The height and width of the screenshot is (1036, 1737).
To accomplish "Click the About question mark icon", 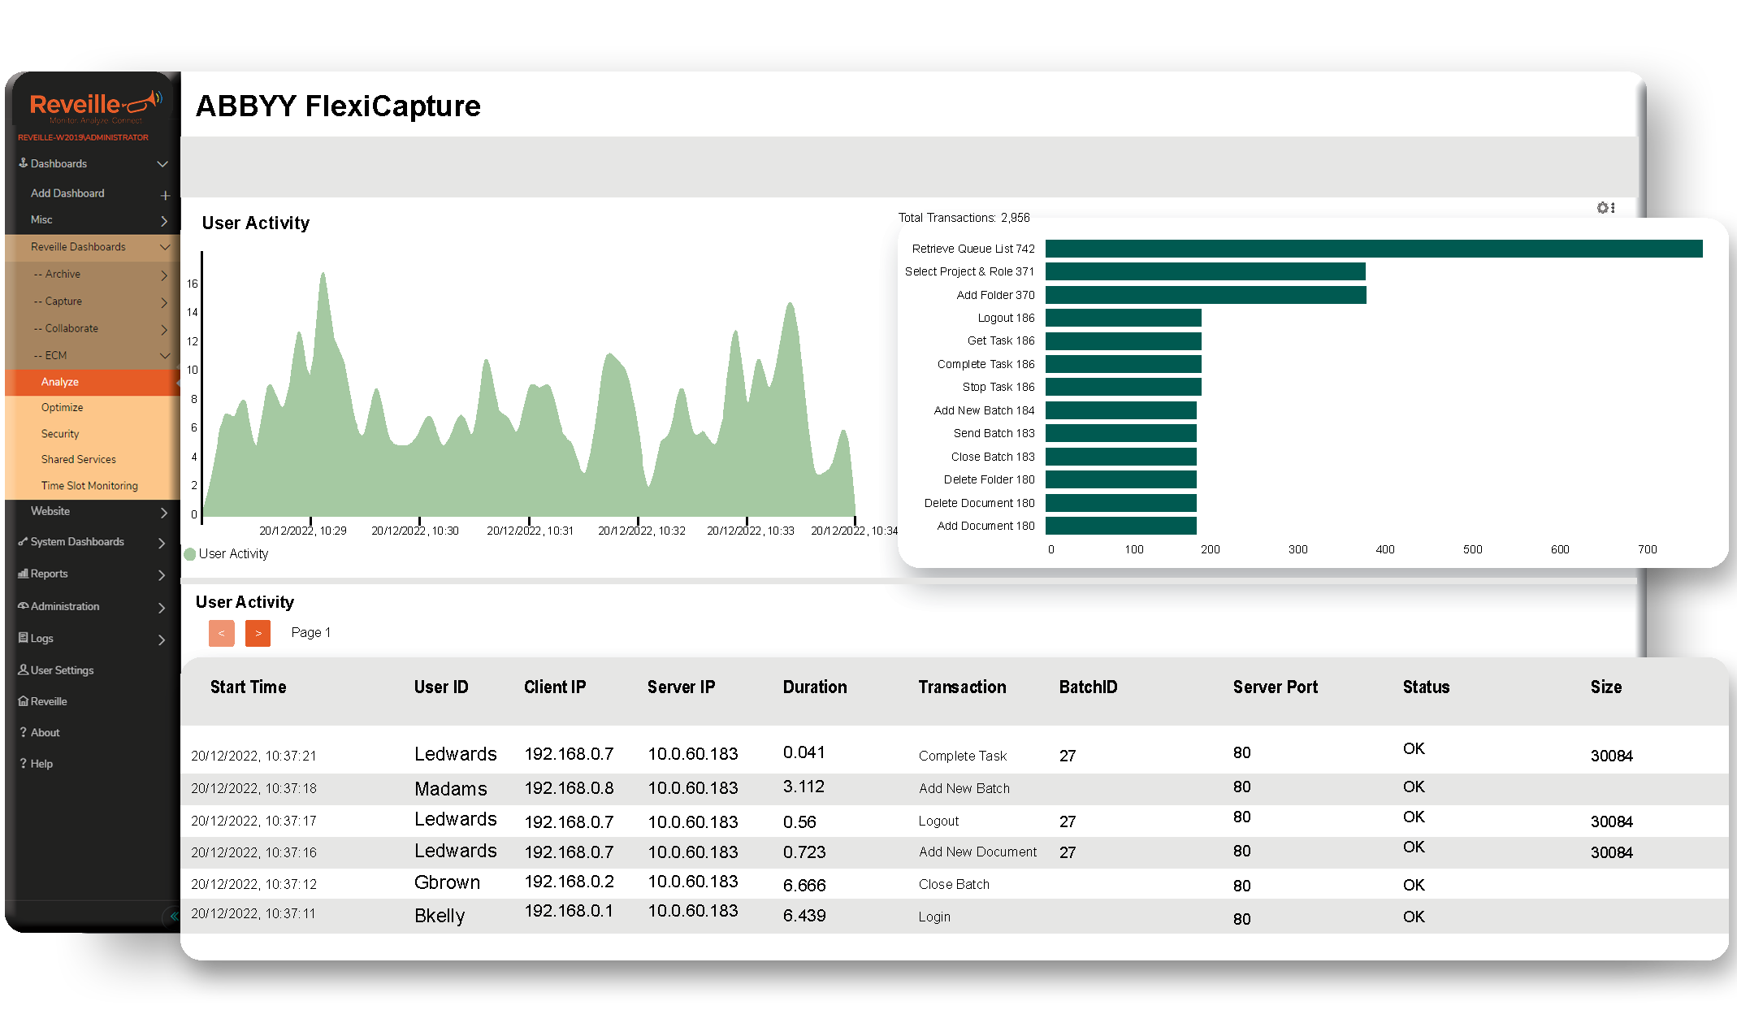I will (24, 732).
